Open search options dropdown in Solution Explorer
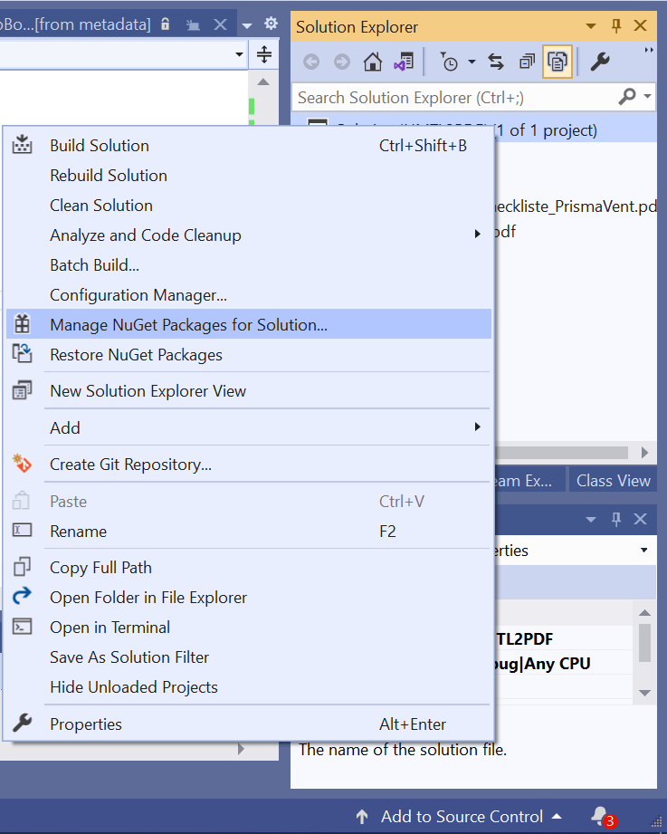 [x=647, y=97]
